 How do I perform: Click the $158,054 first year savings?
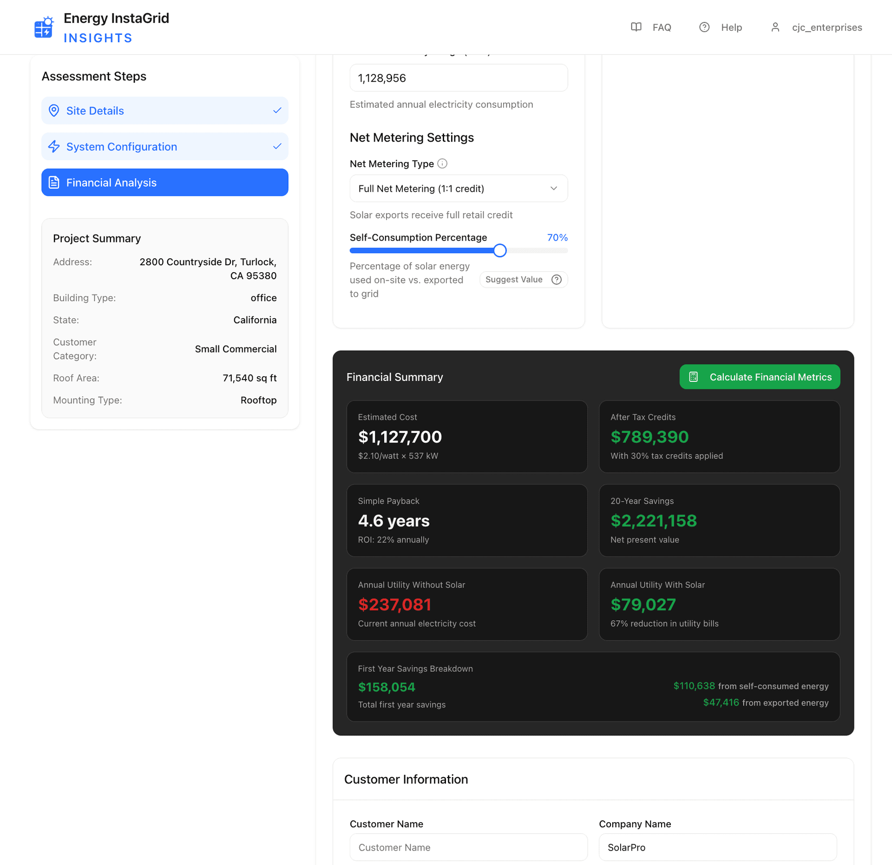(x=387, y=687)
